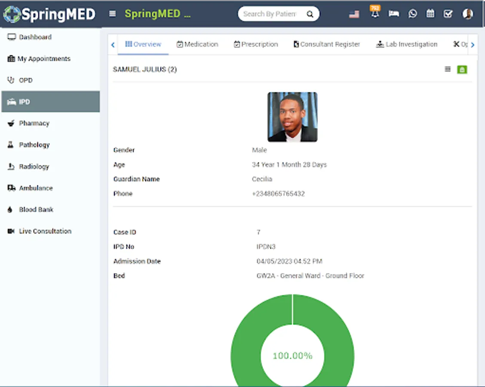Toggle the hamburger sidebar menu
This screenshot has width=485, height=387.
click(x=113, y=14)
